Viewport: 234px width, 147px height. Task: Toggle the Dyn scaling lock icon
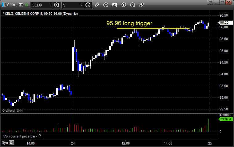tap(11, 143)
